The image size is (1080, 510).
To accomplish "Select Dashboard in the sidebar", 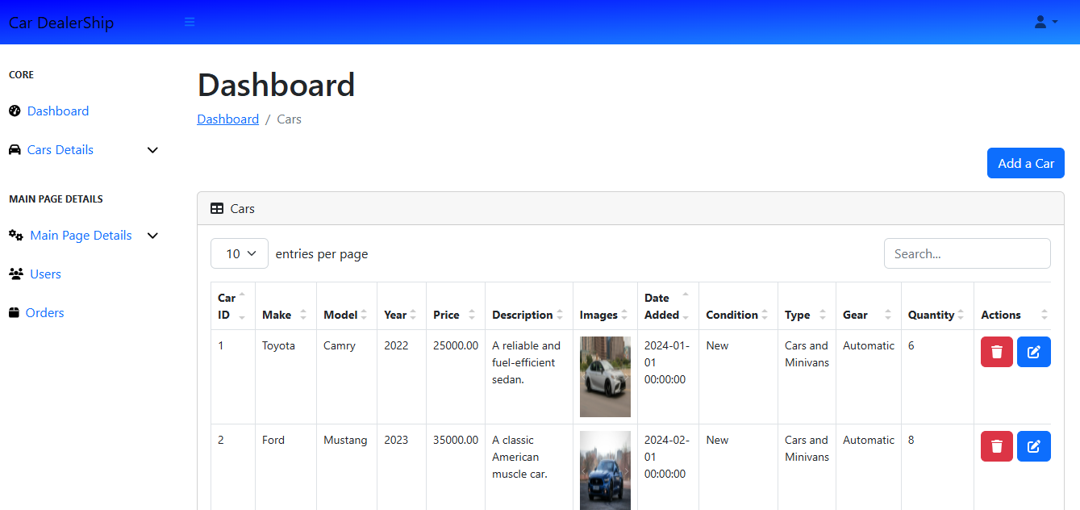I will [57, 111].
